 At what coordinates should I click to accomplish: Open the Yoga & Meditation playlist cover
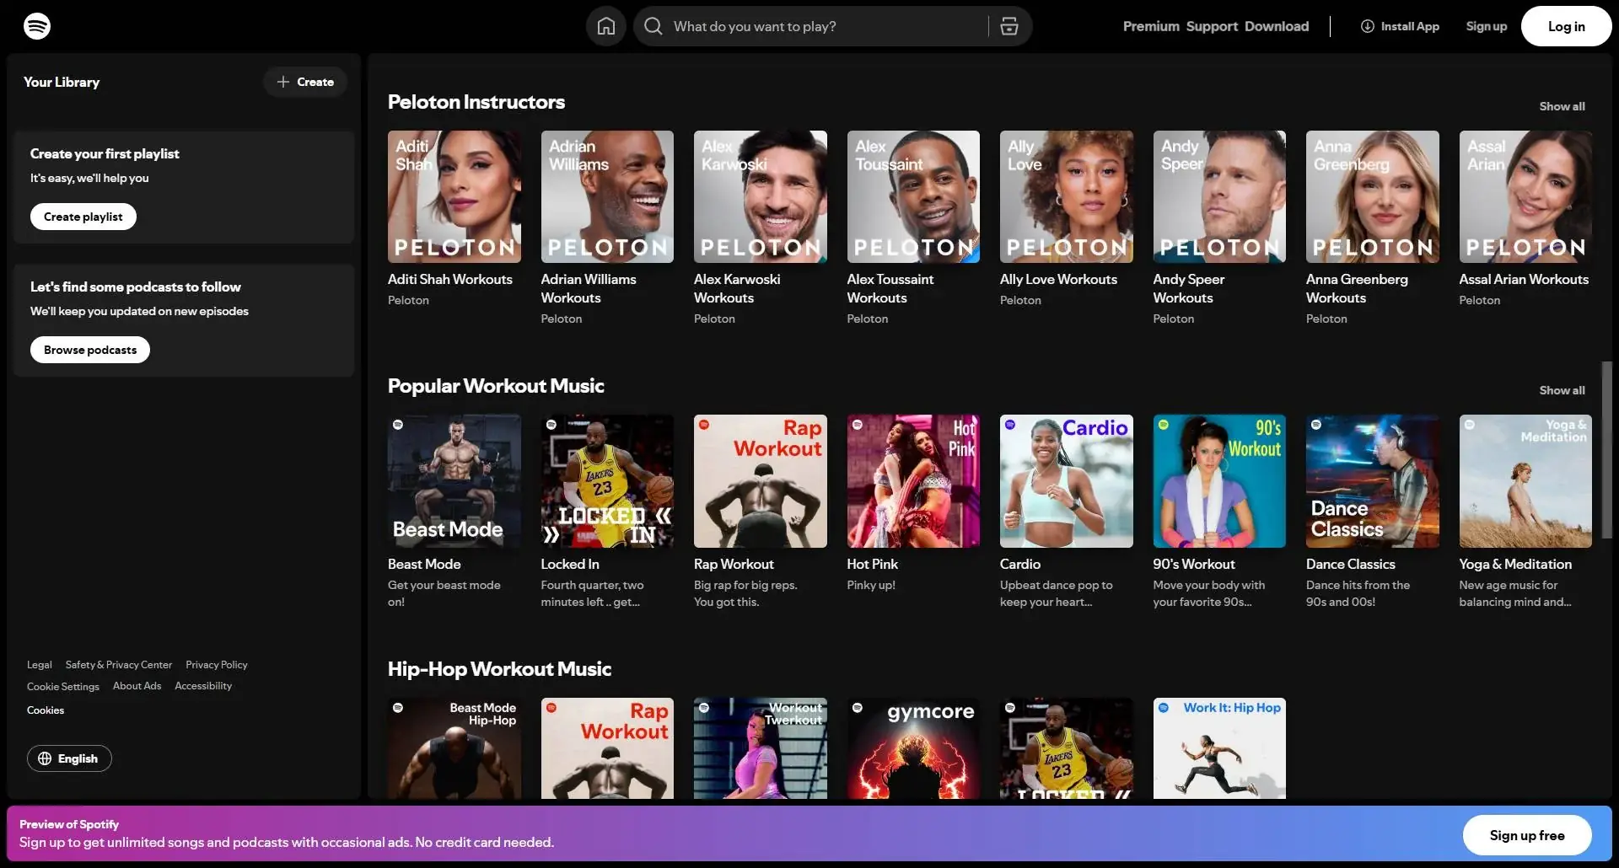(x=1525, y=481)
